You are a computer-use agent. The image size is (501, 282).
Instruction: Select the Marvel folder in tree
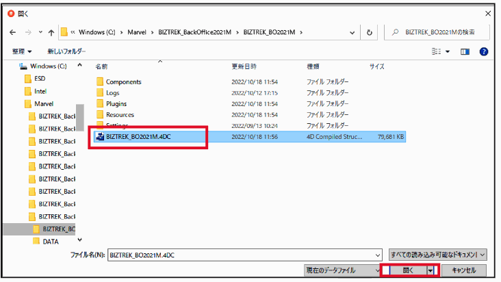click(44, 103)
